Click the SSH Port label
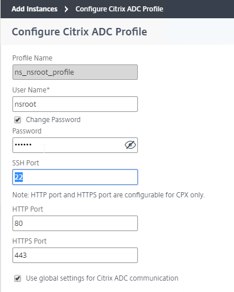Image resolution: width=234 pixels, height=292 pixels. tap(26, 163)
